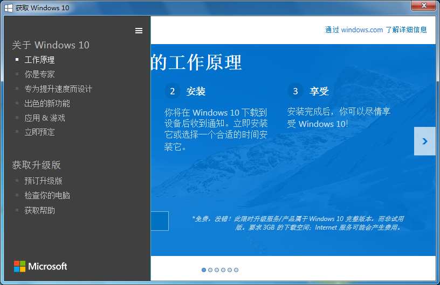Go to 专为提升速度而设计

pyautogui.click(x=58, y=89)
